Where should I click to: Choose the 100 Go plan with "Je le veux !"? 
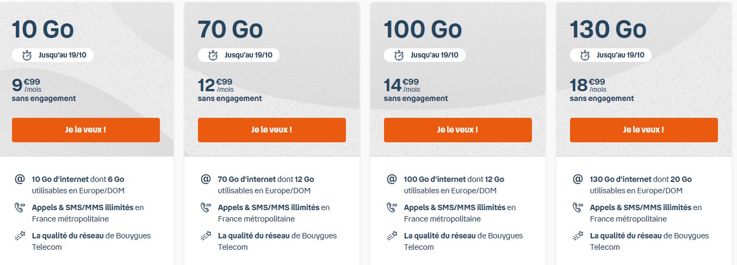click(457, 130)
